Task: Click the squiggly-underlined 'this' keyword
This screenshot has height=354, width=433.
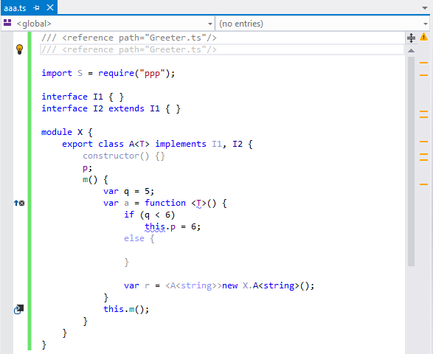Action: pos(155,226)
